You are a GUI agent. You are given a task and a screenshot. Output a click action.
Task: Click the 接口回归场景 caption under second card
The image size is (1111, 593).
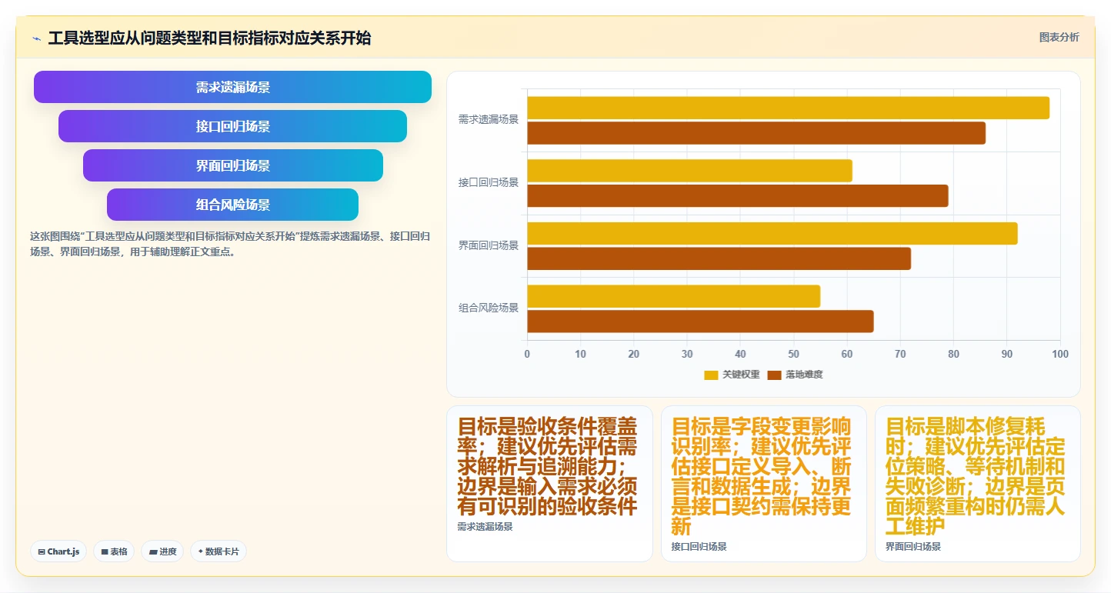click(699, 547)
